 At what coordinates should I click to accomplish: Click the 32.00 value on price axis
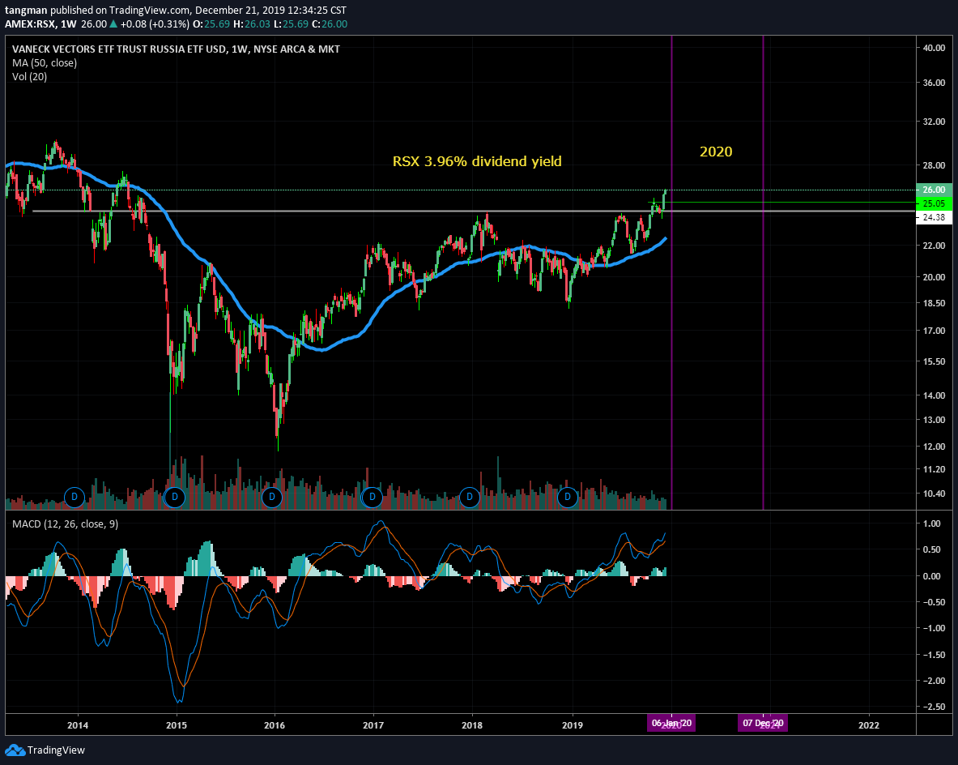934,122
